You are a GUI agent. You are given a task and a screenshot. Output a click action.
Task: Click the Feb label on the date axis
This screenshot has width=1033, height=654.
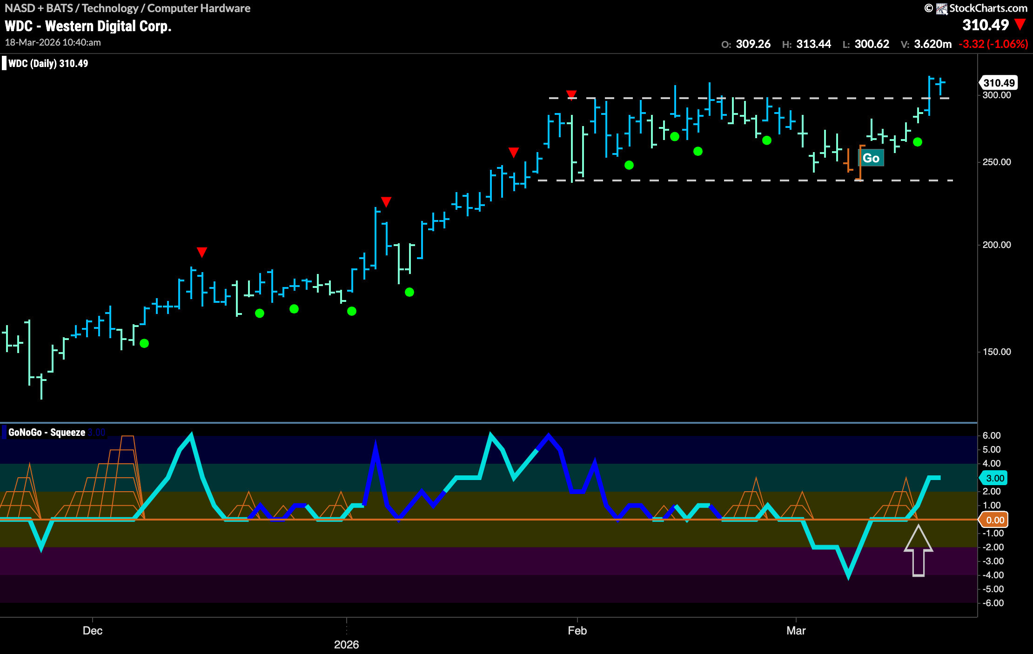(577, 631)
